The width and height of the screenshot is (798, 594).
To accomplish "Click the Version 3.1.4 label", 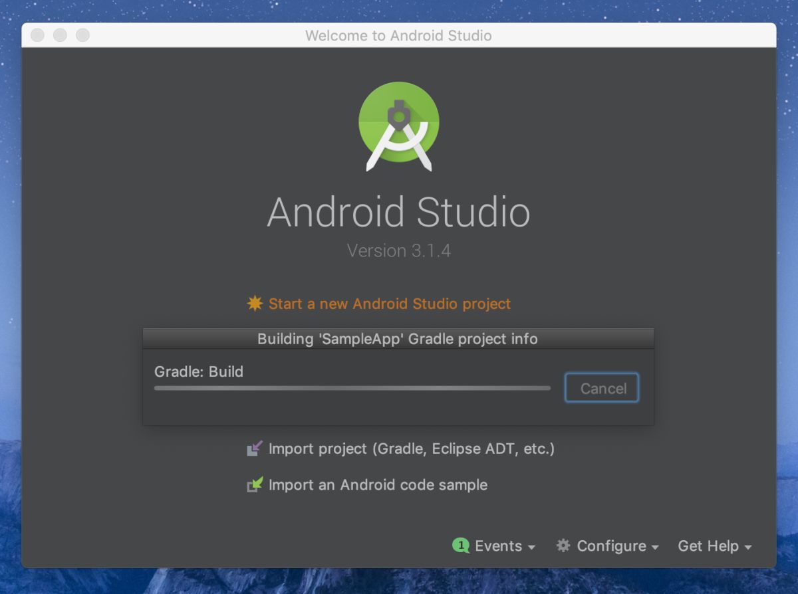I will coord(398,250).
